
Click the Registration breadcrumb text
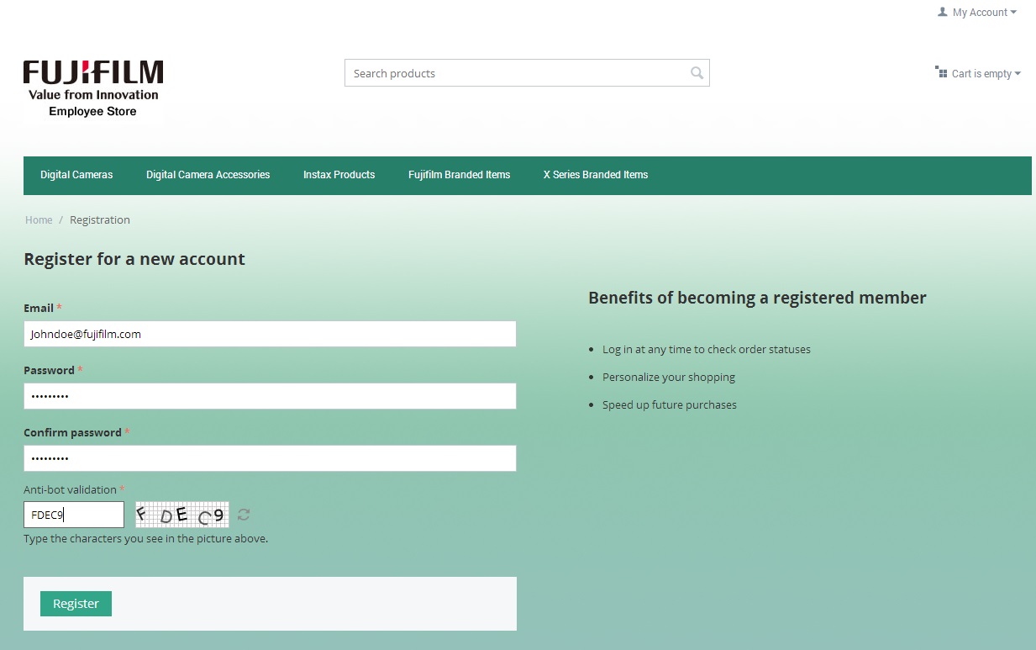[x=100, y=220]
